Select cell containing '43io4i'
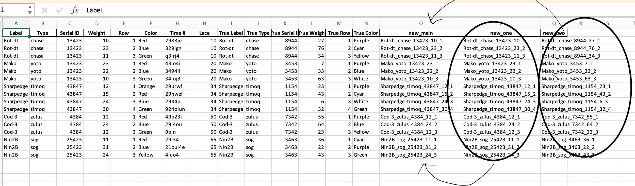This screenshot has height=186, width=635. pos(177,63)
